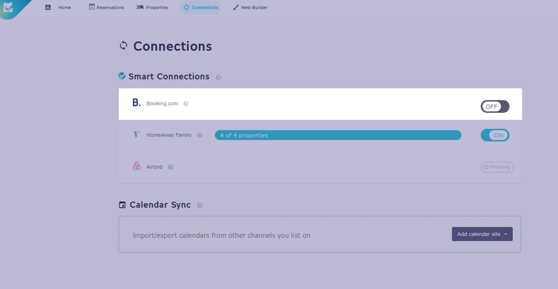Click the HomeAway Family logo icon
Screen dimensions: 558x289
pyautogui.click(x=137, y=135)
